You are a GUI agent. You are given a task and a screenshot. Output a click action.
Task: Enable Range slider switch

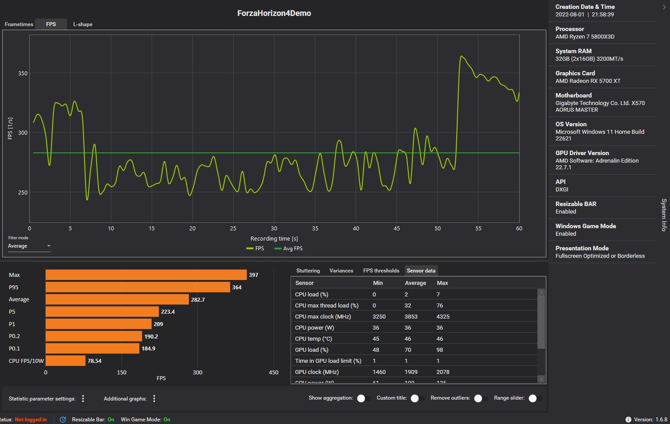[x=535, y=398]
